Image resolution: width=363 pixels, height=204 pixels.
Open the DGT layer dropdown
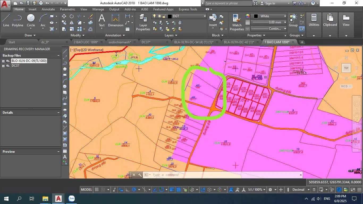pos(186,16)
